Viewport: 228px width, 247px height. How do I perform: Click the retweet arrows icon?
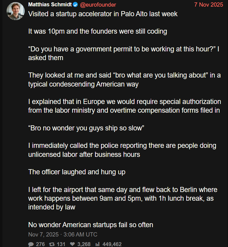[51, 244]
